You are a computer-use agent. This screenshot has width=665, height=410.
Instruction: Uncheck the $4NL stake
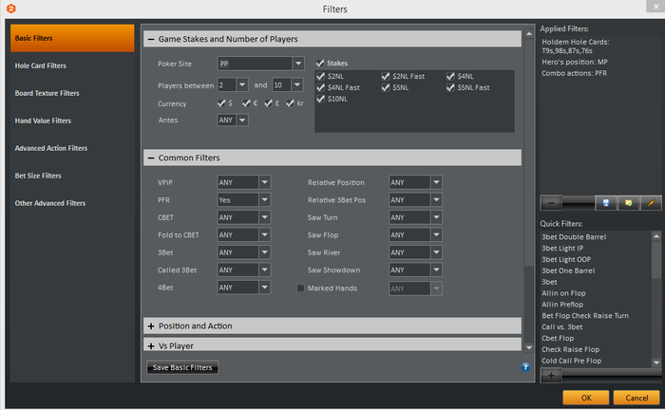tap(450, 76)
